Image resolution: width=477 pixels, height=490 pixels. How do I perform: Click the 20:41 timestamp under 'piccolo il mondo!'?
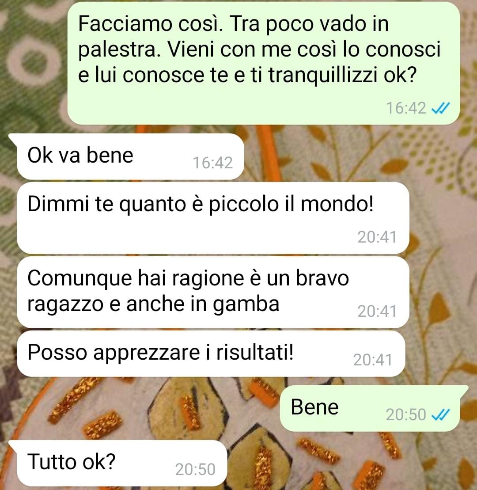click(x=377, y=237)
